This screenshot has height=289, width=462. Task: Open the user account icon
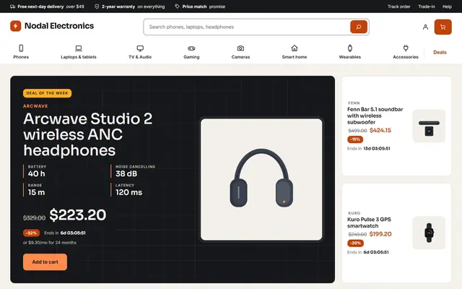425,27
